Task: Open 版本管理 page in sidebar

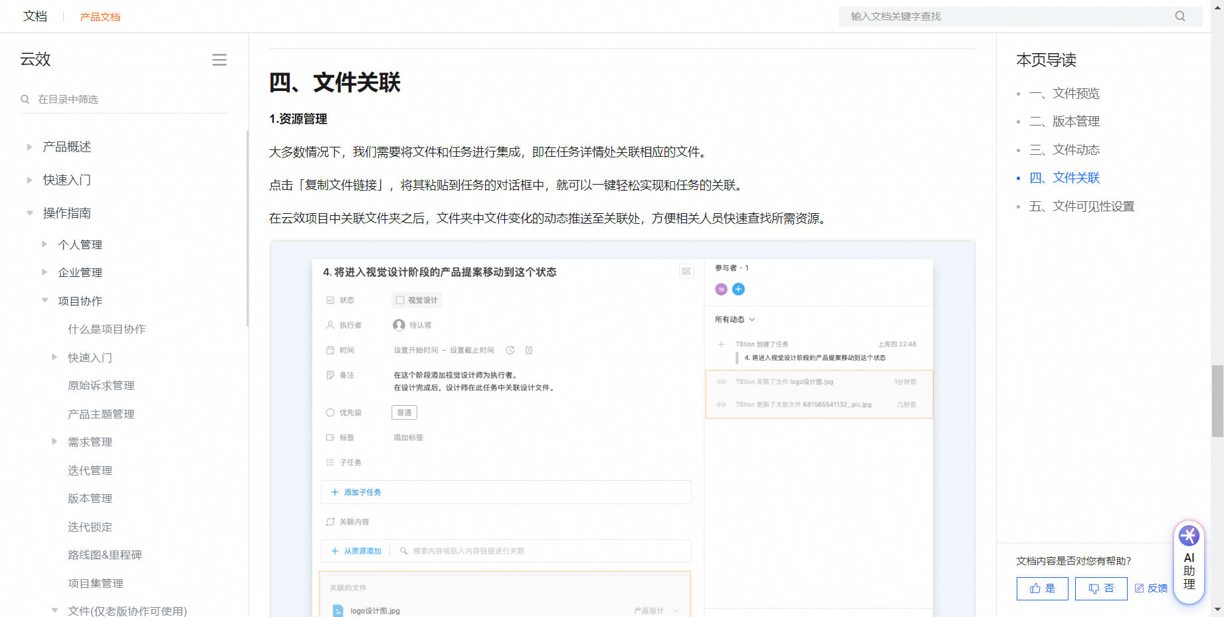Action: click(x=90, y=498)
